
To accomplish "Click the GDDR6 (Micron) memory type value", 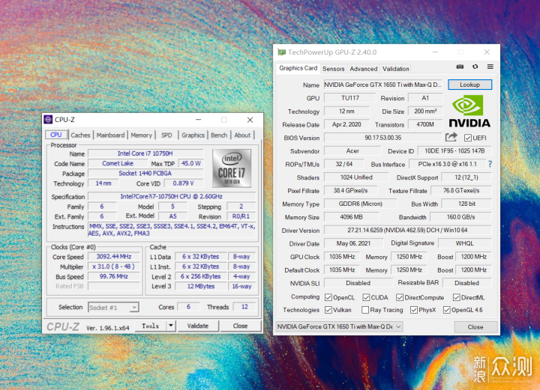I will pyautogui.click(x=360, y=204).
